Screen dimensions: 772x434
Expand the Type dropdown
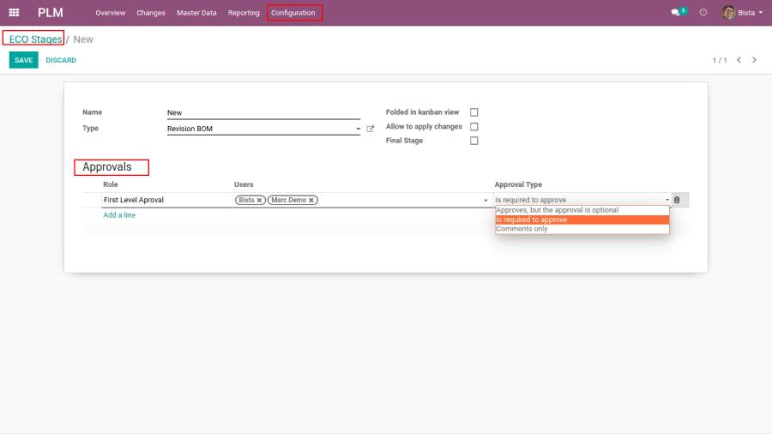point(358,130)
